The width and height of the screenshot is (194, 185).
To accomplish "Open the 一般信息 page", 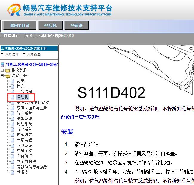I will (24, 92).
